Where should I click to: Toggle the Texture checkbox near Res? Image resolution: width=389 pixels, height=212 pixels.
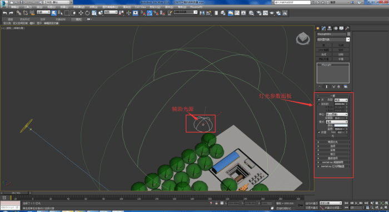pos(319,132)
